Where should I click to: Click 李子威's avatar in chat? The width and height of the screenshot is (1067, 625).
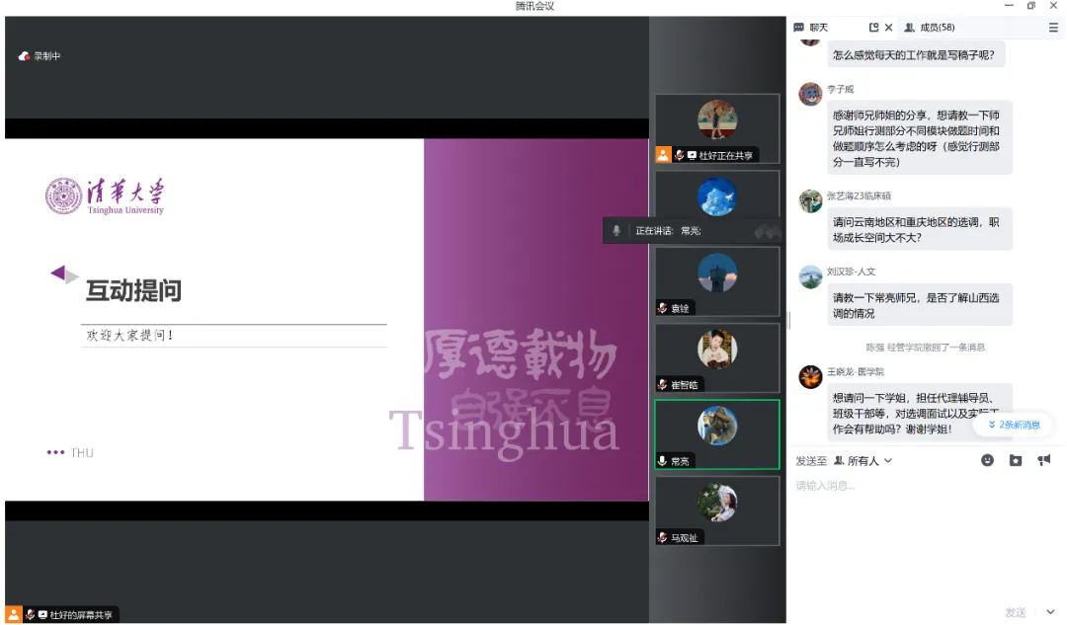coord(810,94)
